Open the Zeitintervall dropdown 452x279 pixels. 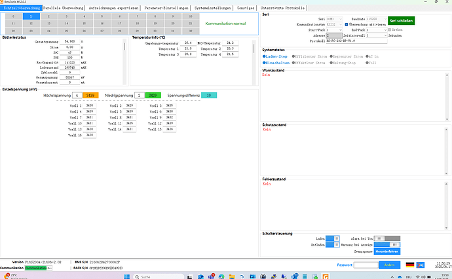coord(377,35)
